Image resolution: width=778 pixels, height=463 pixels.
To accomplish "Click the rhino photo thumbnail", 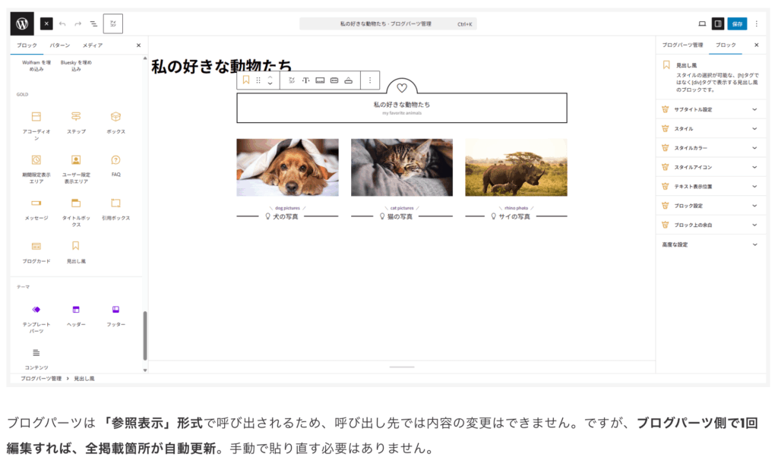I will point(516,167).
